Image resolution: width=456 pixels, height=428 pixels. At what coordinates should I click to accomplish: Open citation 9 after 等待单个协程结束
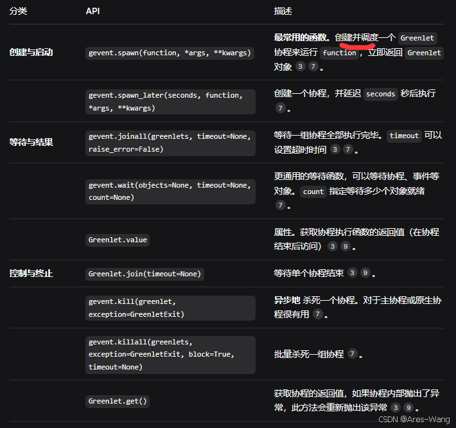pos(365,272)
